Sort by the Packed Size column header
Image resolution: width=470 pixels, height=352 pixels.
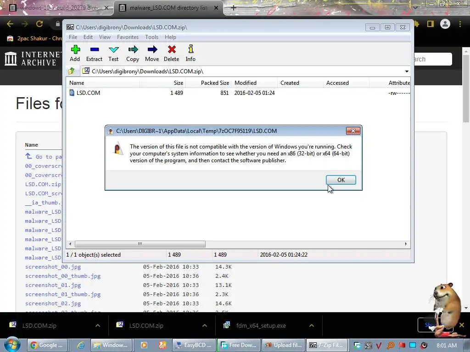tap(209, 83)
